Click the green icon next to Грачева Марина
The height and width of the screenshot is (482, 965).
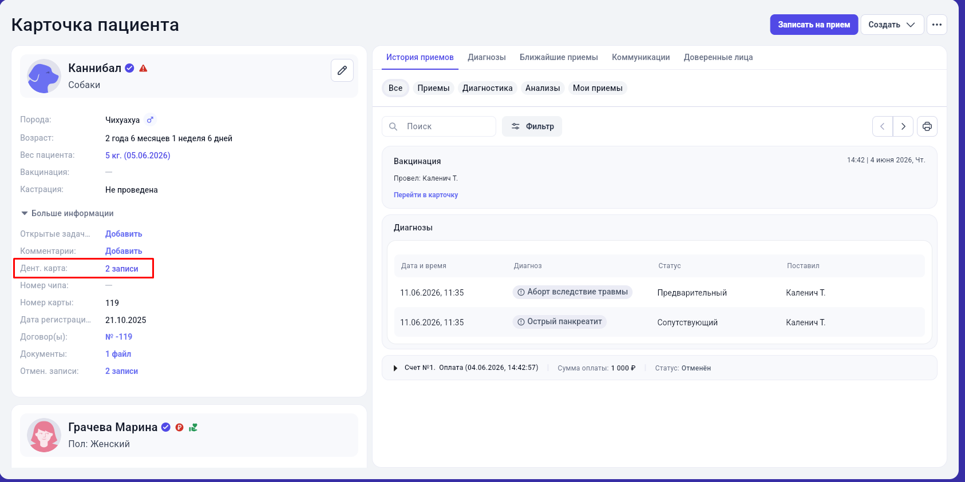[x=193, y=427]
